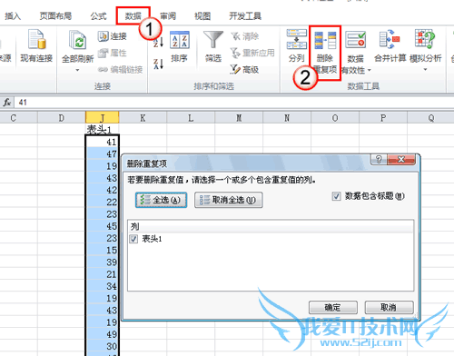Click the cell containing 15

tap(103, 250)
